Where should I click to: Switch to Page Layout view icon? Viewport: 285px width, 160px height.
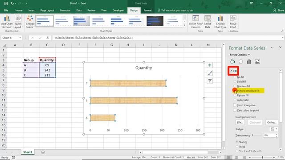tap(236, 157)
